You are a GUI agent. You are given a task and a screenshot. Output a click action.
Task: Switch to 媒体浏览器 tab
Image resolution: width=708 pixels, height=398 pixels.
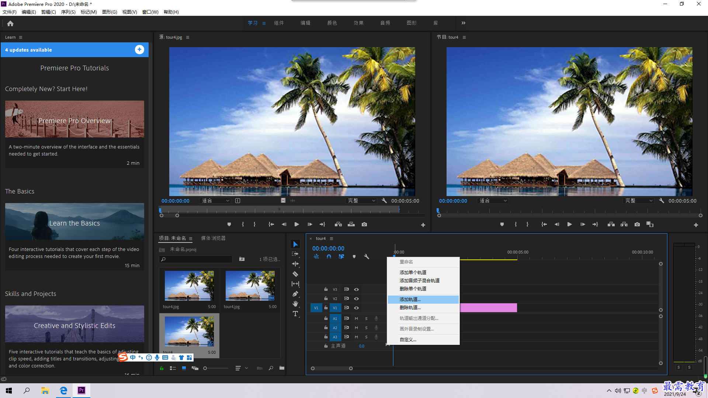[213, 238]
